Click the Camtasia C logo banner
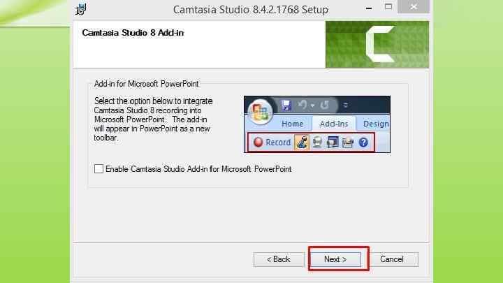The width and height of the screenshot is (503, 283). (x=377, y=44)
